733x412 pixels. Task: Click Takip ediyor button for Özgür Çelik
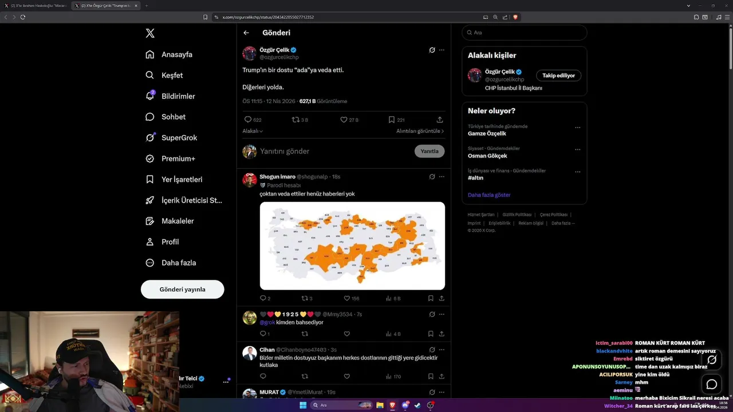tap(558, 76)
